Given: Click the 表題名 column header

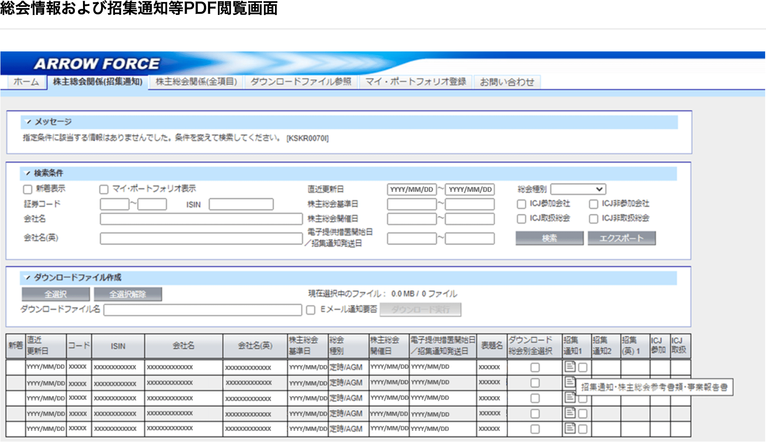Looking at the screenshot, I should [492, 346].
